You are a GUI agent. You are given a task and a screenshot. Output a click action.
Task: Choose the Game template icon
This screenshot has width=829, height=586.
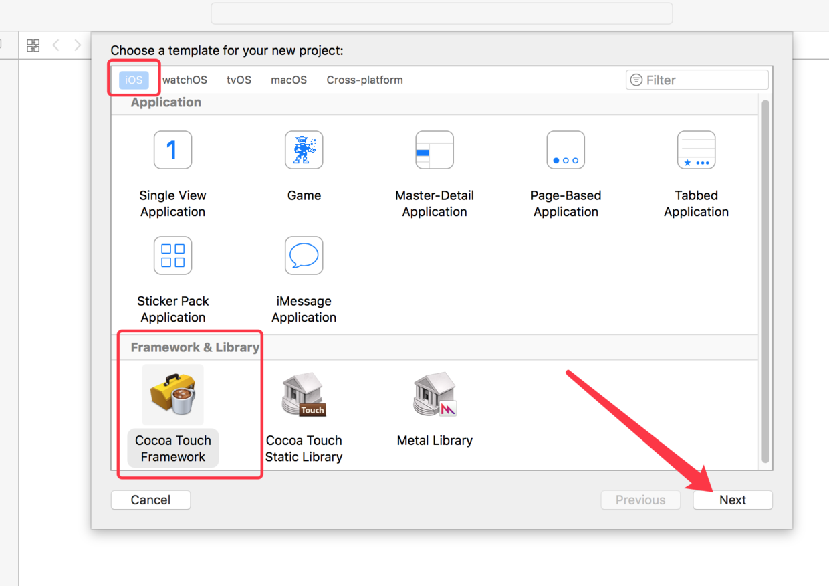pos(304,150)
